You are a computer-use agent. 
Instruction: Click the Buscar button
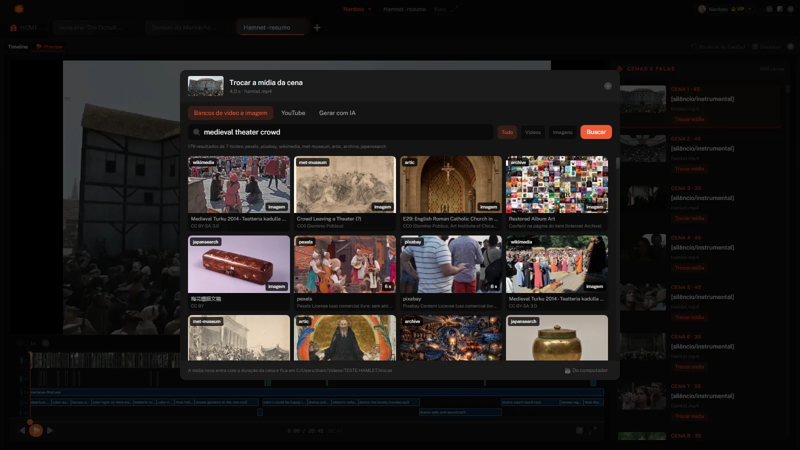click(596, 132)
